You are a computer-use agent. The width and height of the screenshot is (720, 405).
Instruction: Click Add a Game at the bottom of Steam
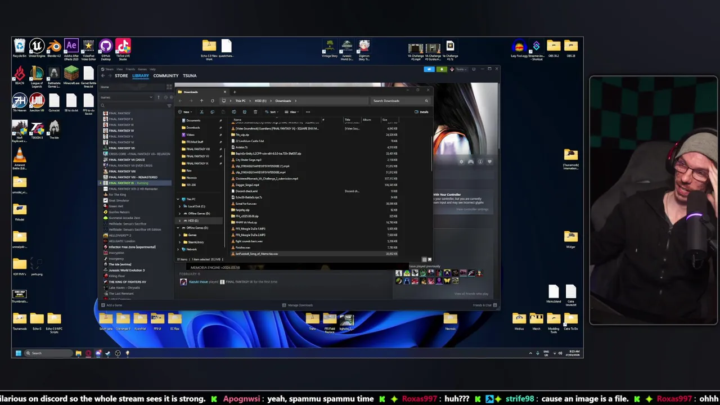pyautogui.click(x=111, y=305)
